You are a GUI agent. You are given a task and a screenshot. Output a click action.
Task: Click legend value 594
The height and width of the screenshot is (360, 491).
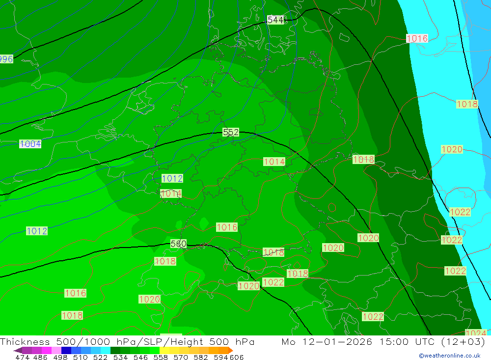[221, 357]
